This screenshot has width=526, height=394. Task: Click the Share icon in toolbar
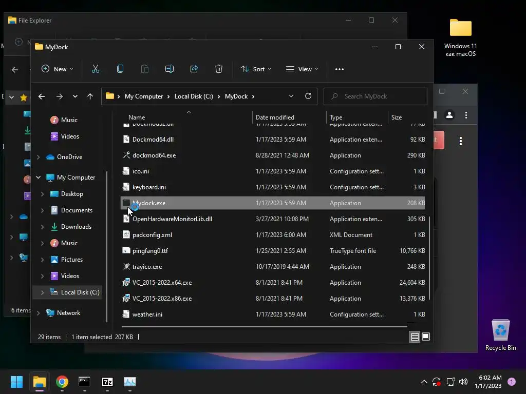194,69
